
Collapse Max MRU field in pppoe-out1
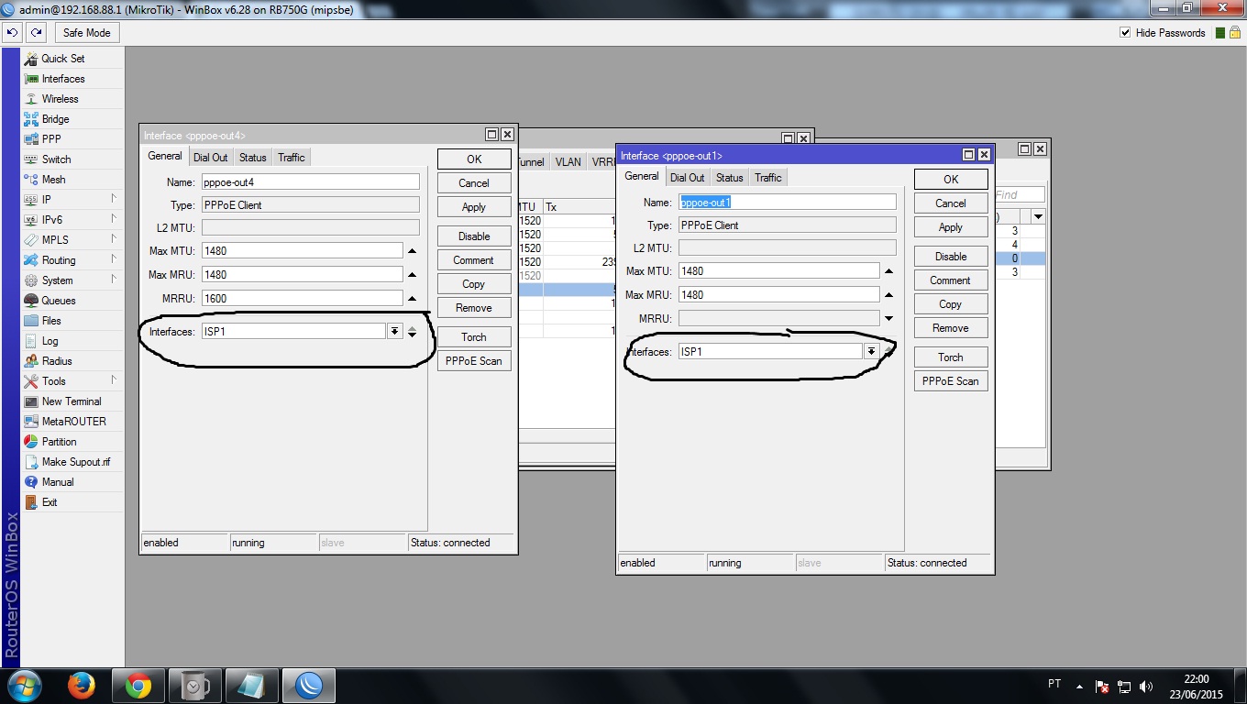click(888, 295)
